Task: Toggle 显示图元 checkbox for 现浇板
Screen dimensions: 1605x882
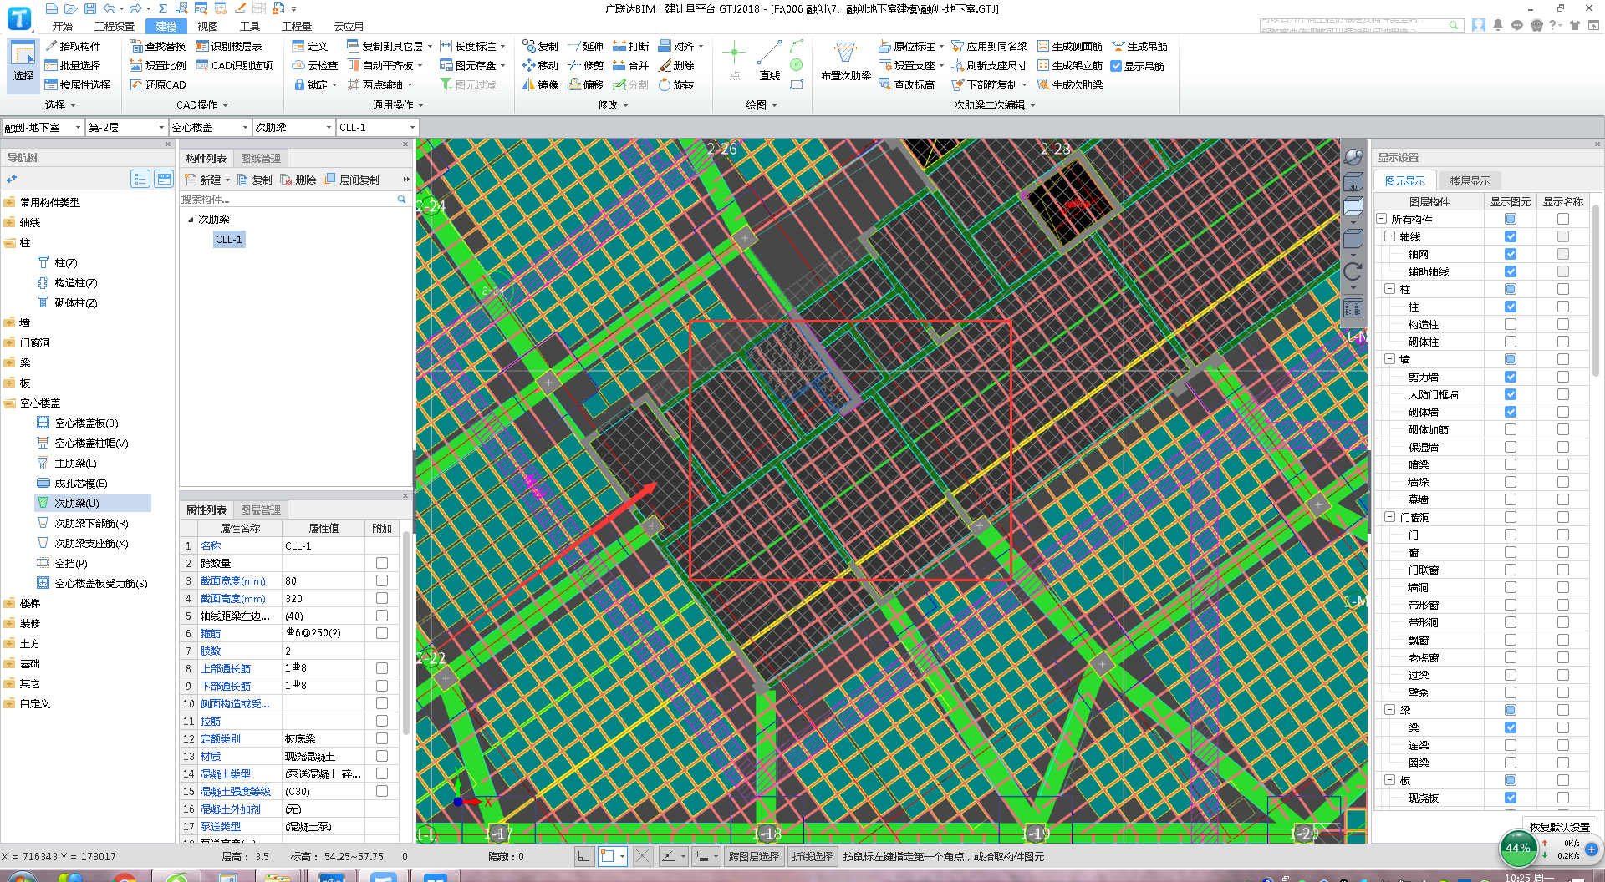Action: [1510, 798]
